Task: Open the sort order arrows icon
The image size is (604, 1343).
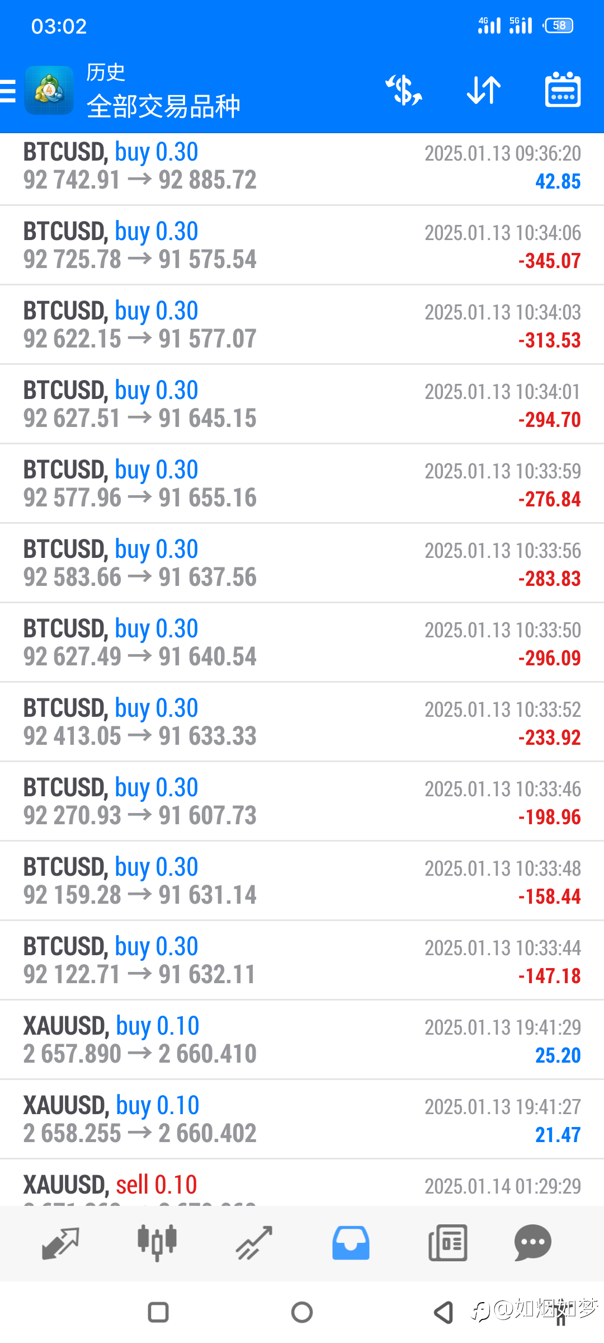Action: (x=484, y=90)
